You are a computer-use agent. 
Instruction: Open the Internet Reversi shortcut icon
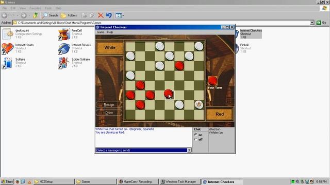[64, 48]
